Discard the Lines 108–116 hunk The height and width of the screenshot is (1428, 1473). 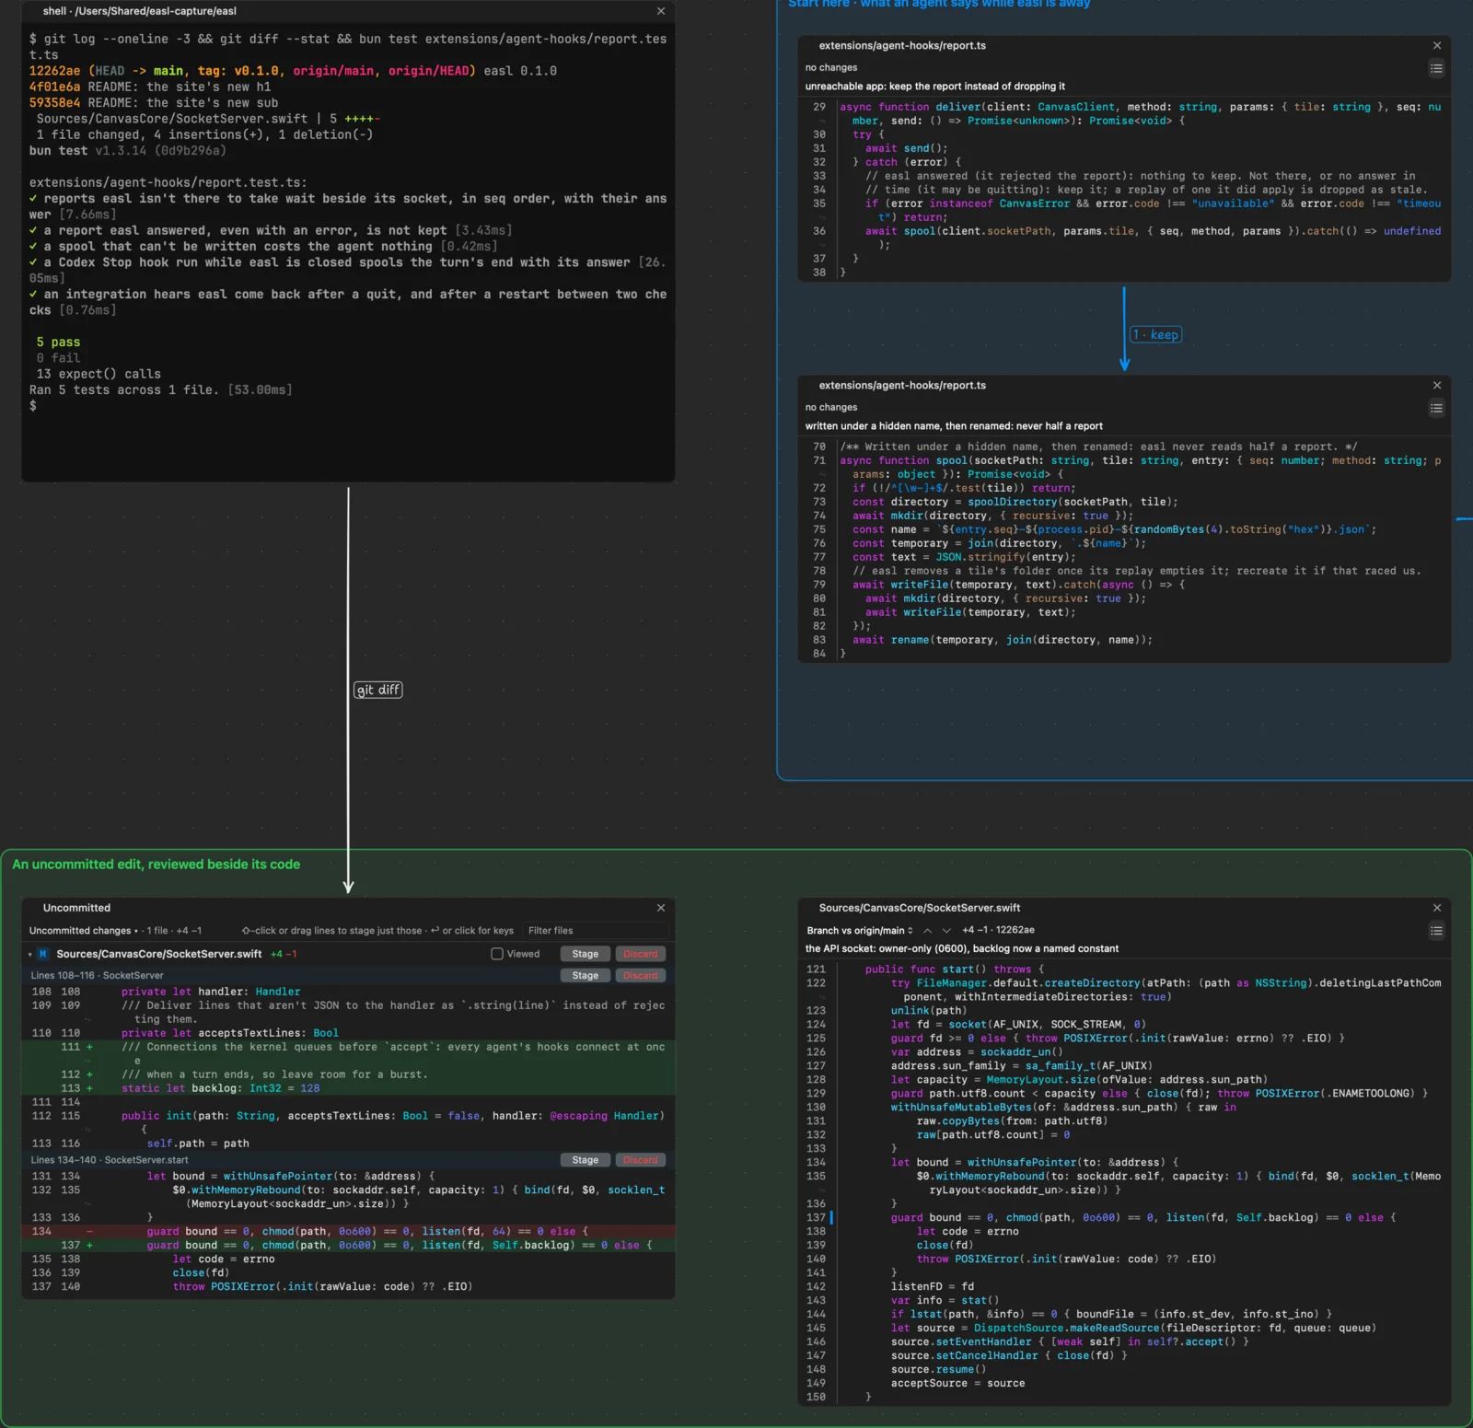(x=641, y=975)
